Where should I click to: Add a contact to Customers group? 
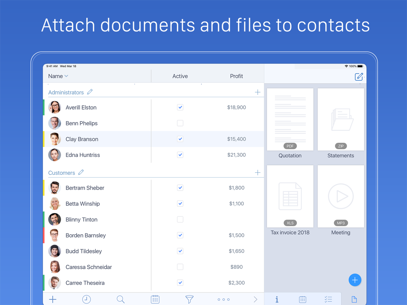(x=258, y=172)
